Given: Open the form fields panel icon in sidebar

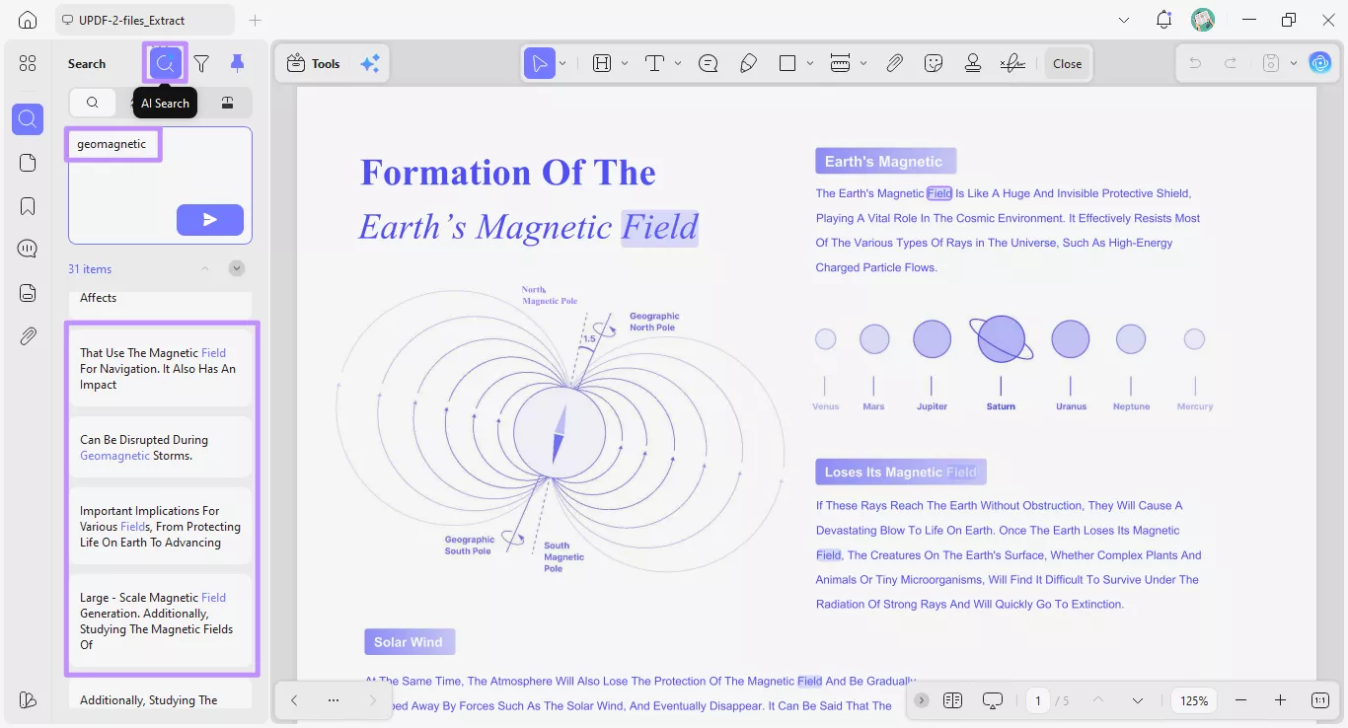Looking at the screenshot, I should [28, 293].
